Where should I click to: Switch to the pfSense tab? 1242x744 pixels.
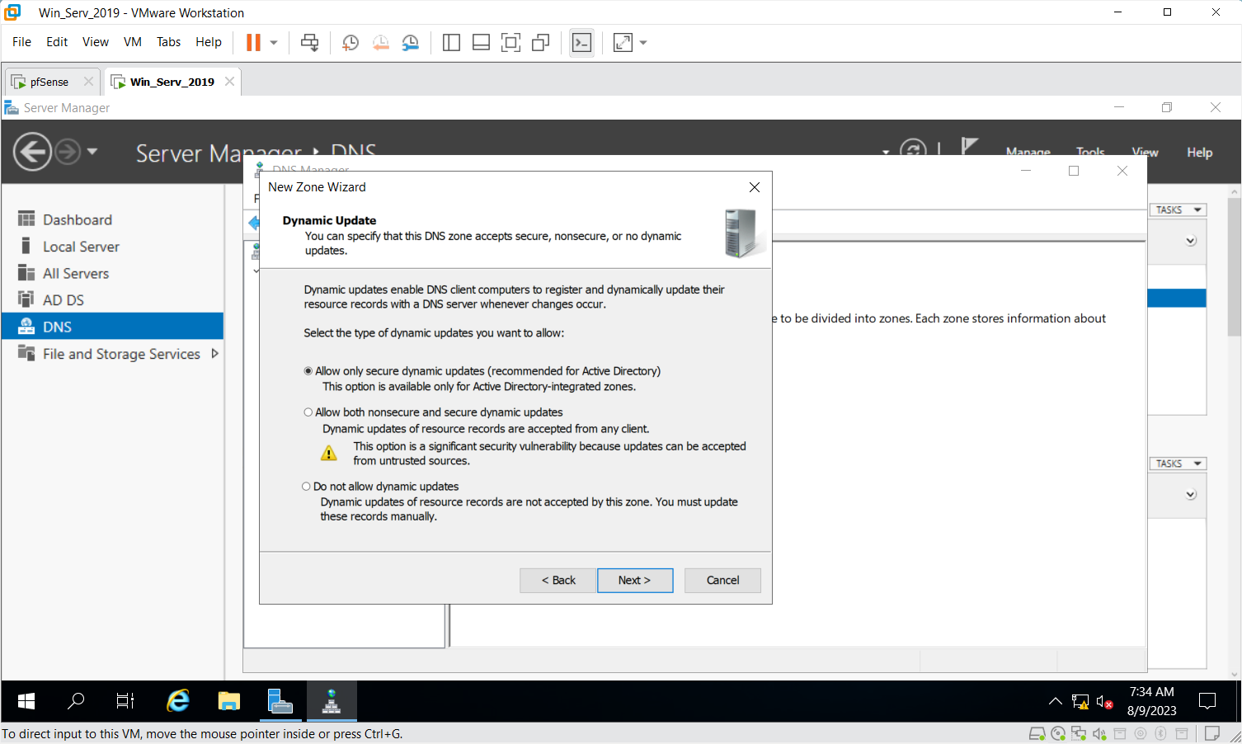[49, 82]
